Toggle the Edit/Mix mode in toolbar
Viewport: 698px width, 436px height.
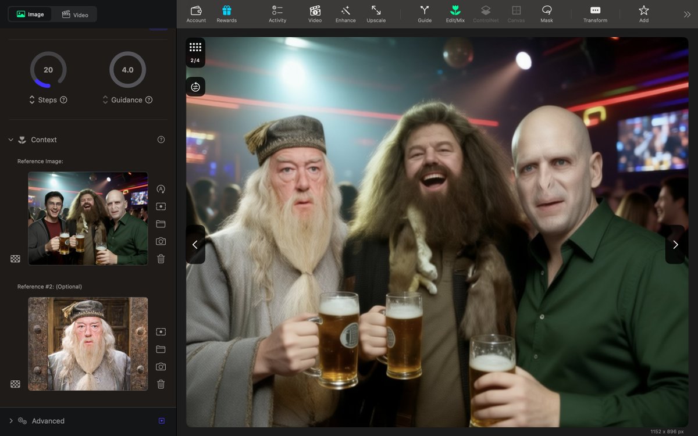[455, 13]
